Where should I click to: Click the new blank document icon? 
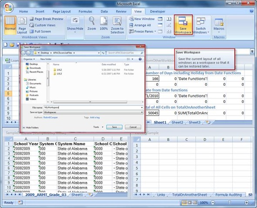pyautogui.click(x=6, y=45)
